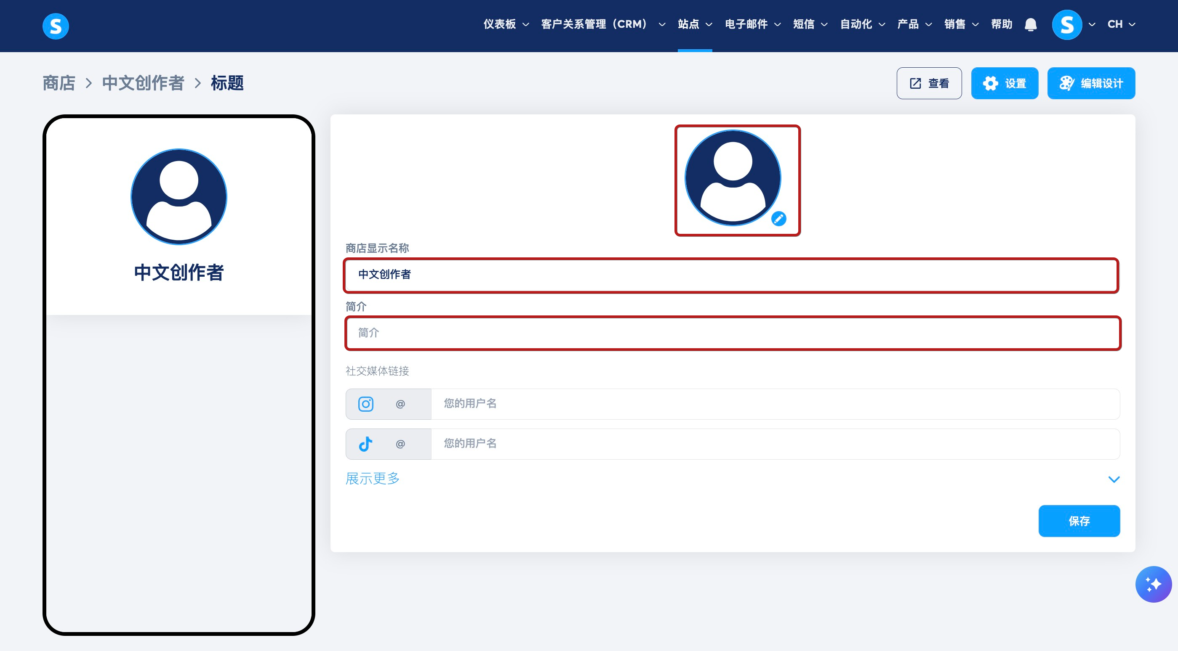Open the AI assistant sparkle button
Screen dimensions: 1178x651
1153,584
